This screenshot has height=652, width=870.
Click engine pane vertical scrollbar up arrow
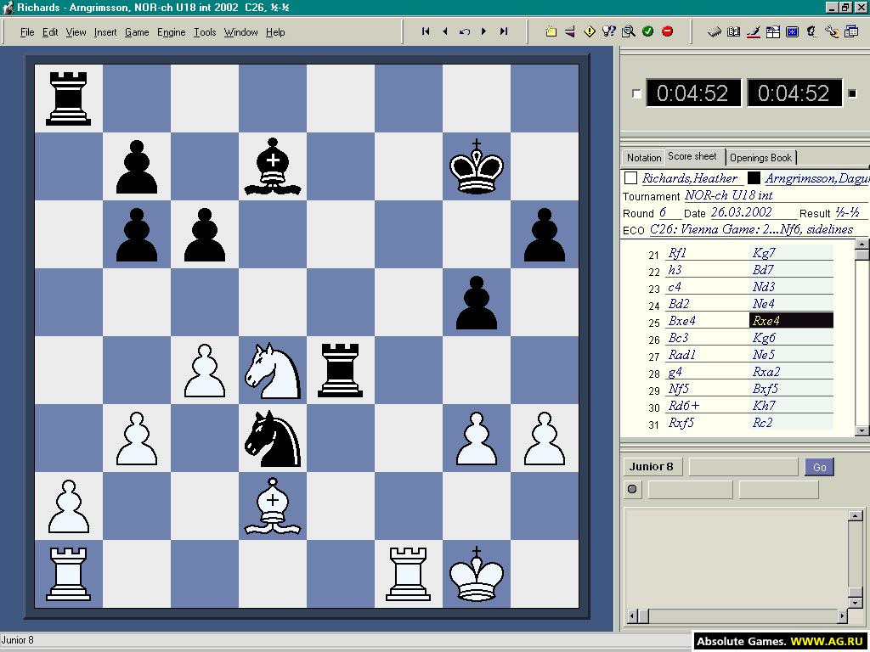(x=855, y=515)
